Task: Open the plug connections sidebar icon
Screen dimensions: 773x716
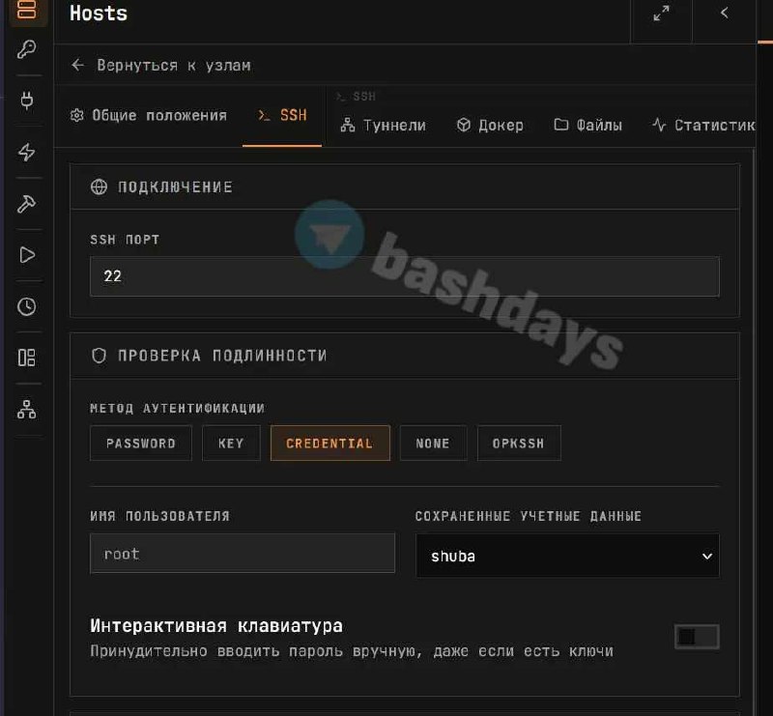Action: (x=27, y=100)
